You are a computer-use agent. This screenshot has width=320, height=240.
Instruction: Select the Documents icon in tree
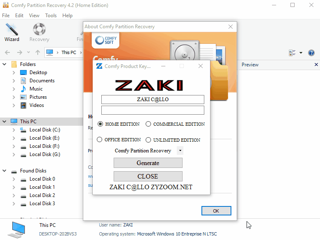tap(23, 81)
